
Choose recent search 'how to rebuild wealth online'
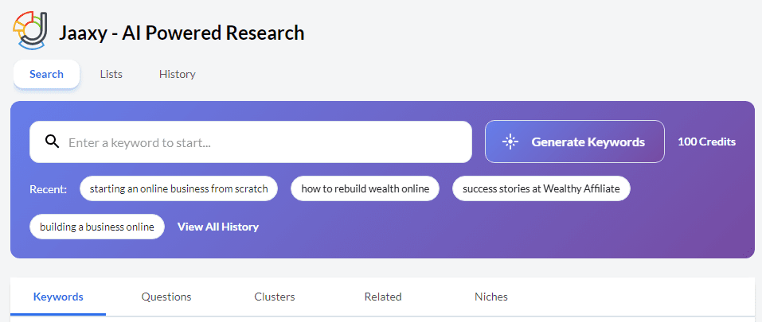365,188
